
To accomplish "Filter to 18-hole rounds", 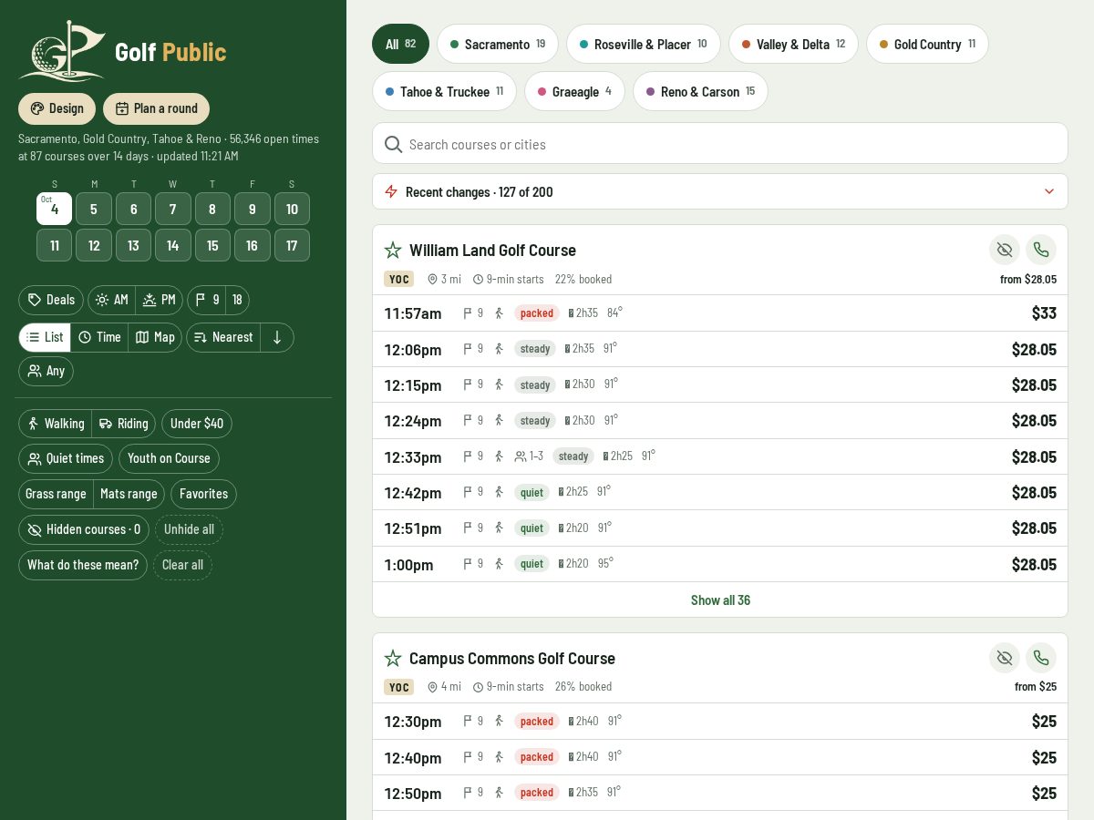I will point(237,300).
